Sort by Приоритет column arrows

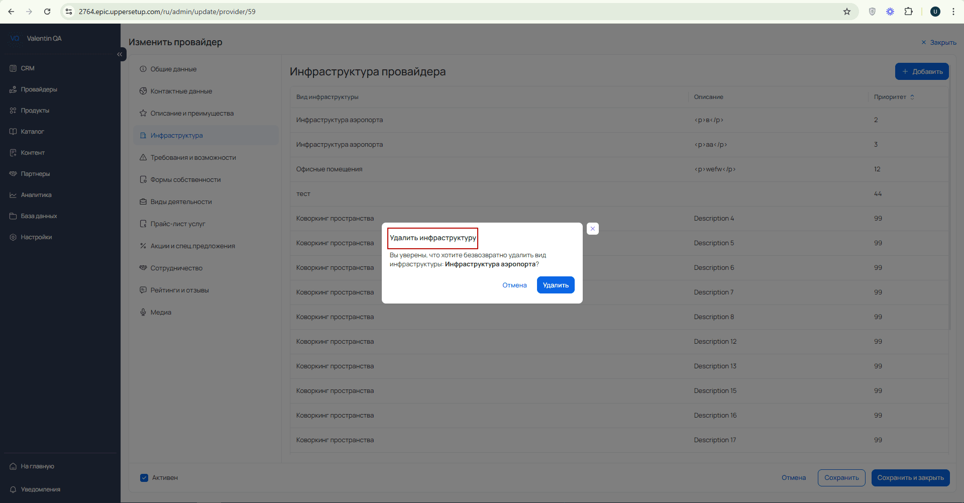point(912,97)
